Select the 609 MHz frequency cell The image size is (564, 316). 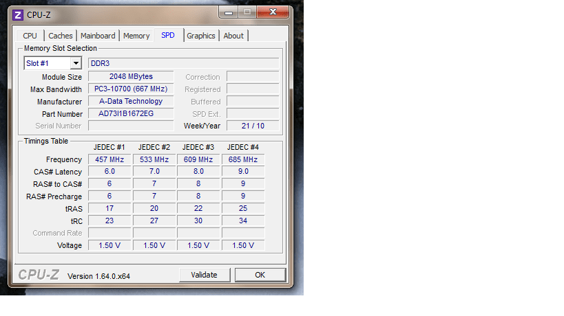coord(198,159)
